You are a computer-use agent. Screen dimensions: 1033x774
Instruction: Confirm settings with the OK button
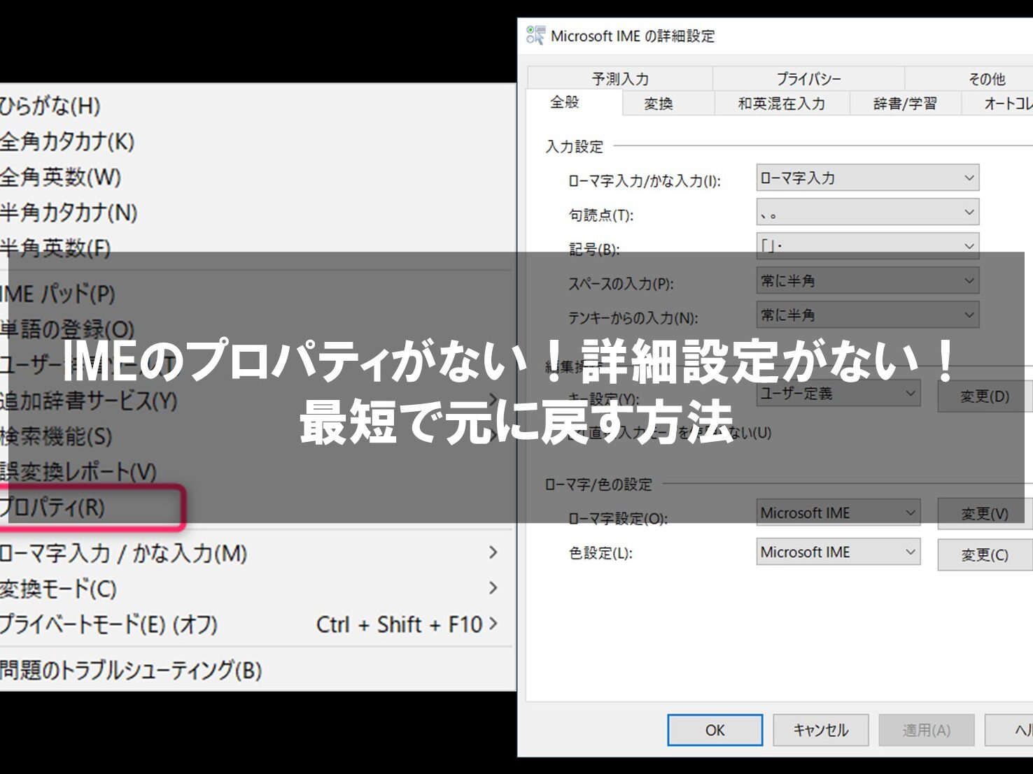pos(715,730)
